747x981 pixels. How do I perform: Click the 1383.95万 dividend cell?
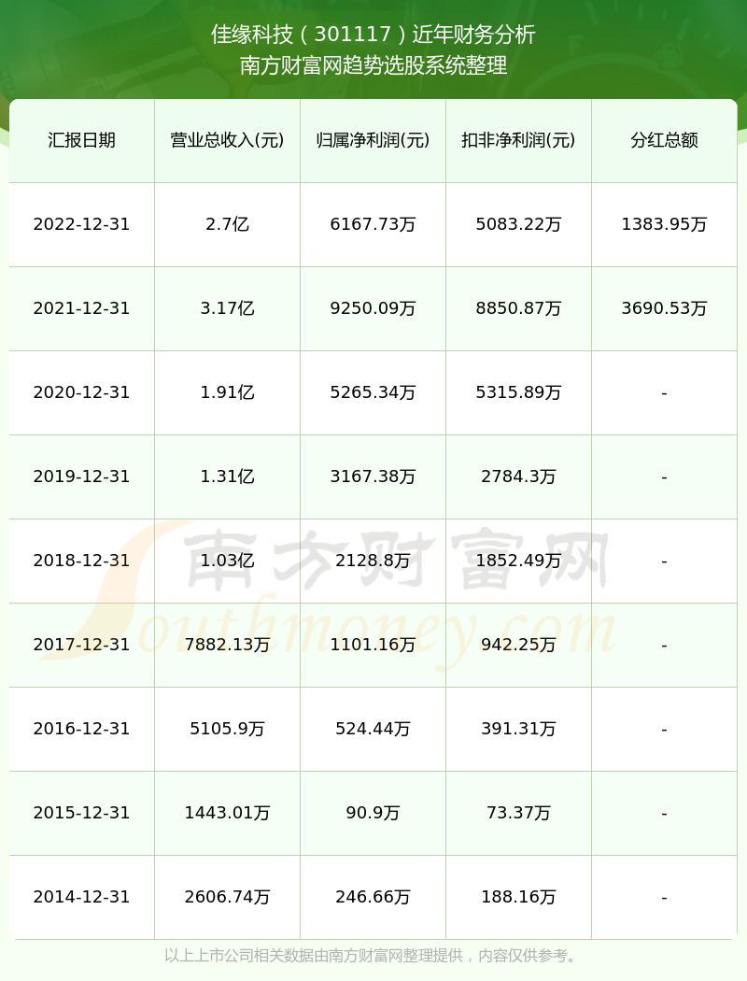point(665,224)
